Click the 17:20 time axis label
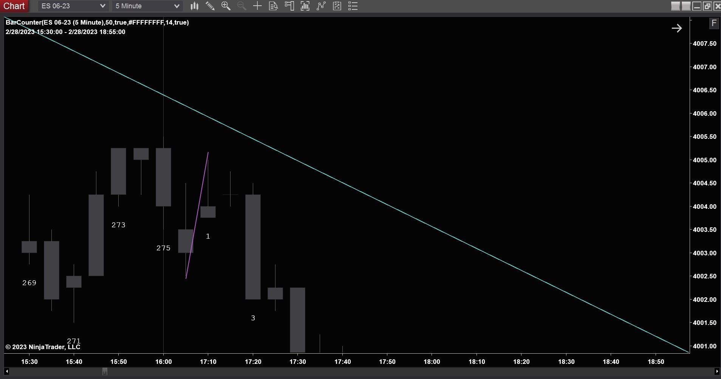The height and width of the screenshot is (379, 721). pyautogui.click(x=253, y=362)
